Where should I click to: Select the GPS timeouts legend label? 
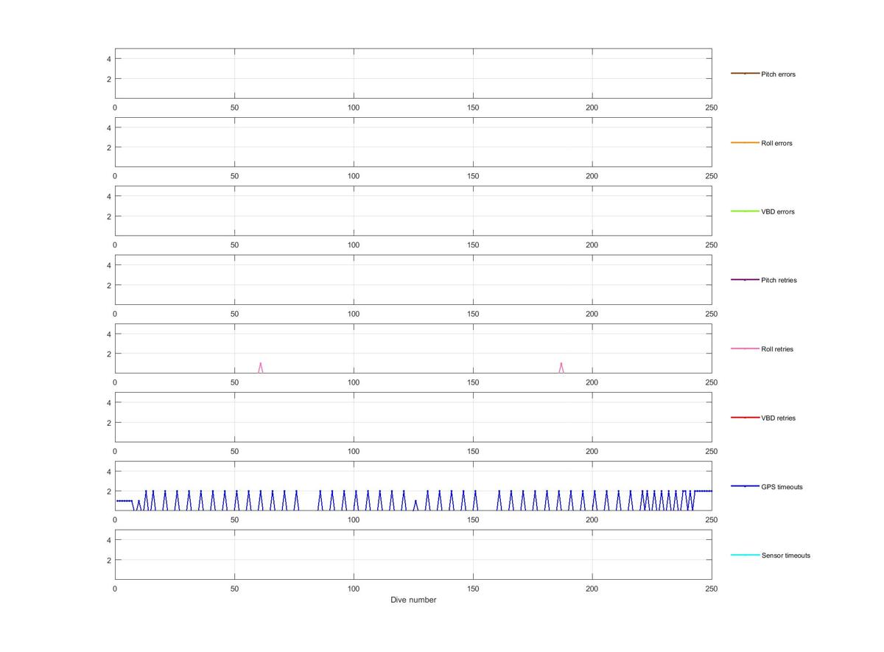coord(782,487)
